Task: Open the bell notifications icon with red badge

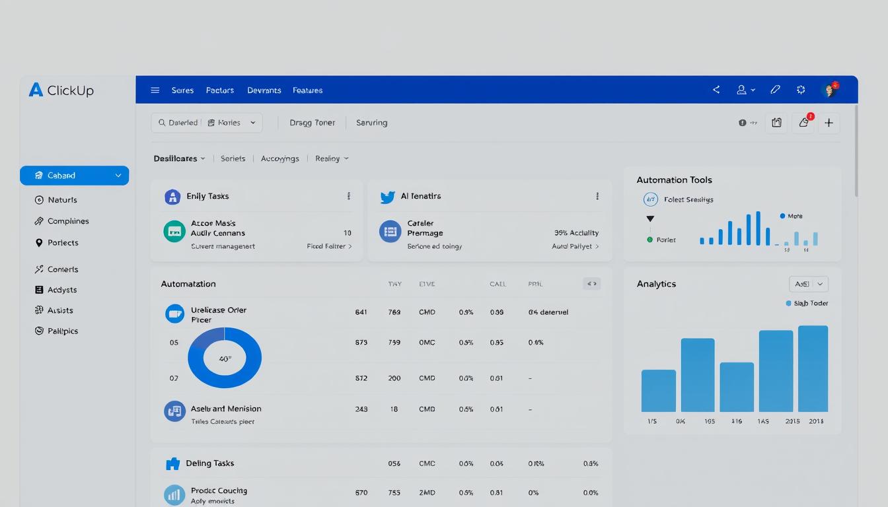Action: 803,123
